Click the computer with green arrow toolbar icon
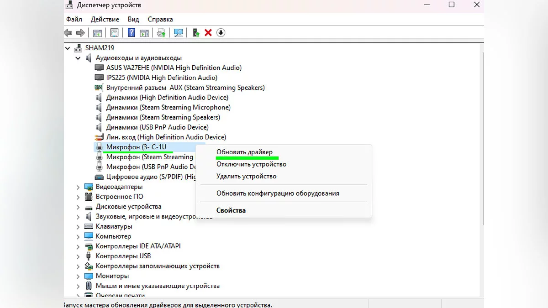 click(196, 33)
